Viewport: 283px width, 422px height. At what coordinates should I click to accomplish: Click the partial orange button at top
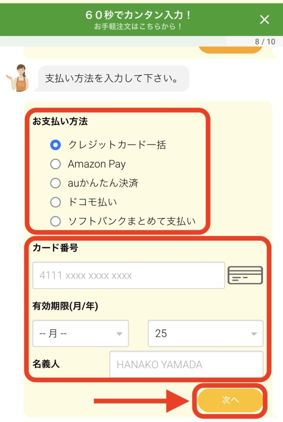tap(231, 49)
